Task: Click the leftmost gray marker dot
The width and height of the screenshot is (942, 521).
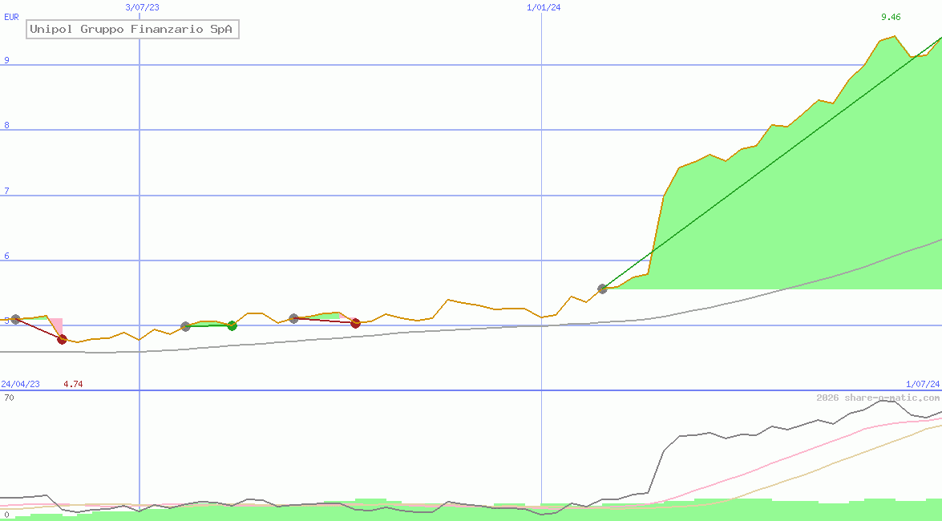Action: [15, 319]
